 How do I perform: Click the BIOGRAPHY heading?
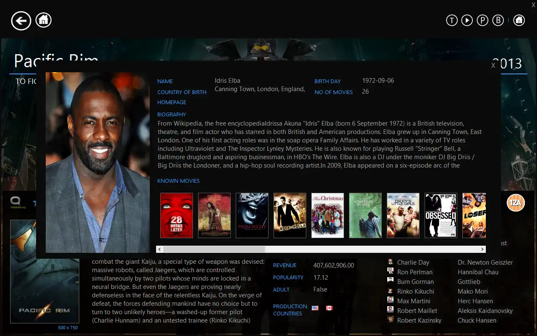(x=172, y=115)
